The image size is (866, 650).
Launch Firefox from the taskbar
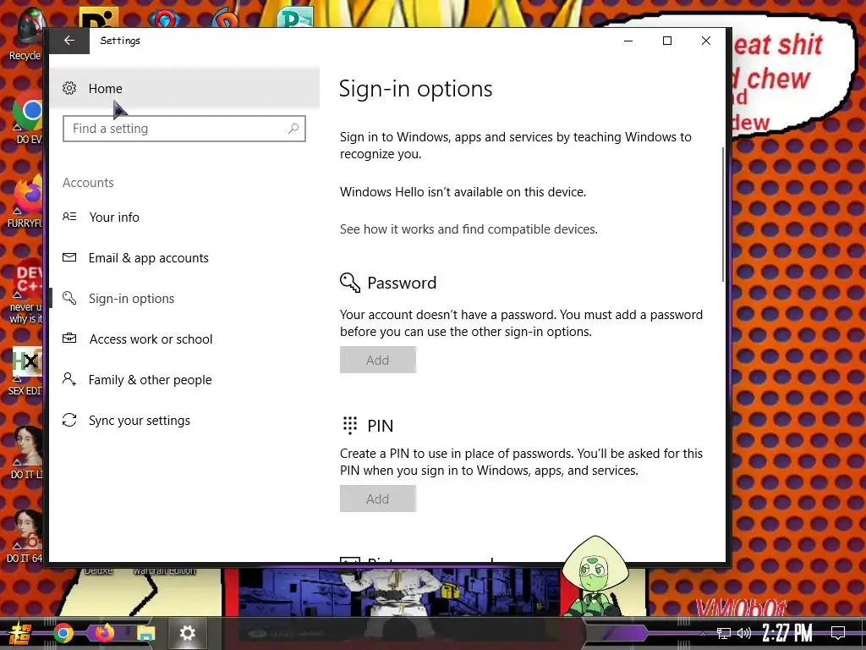tap(104, 633)
